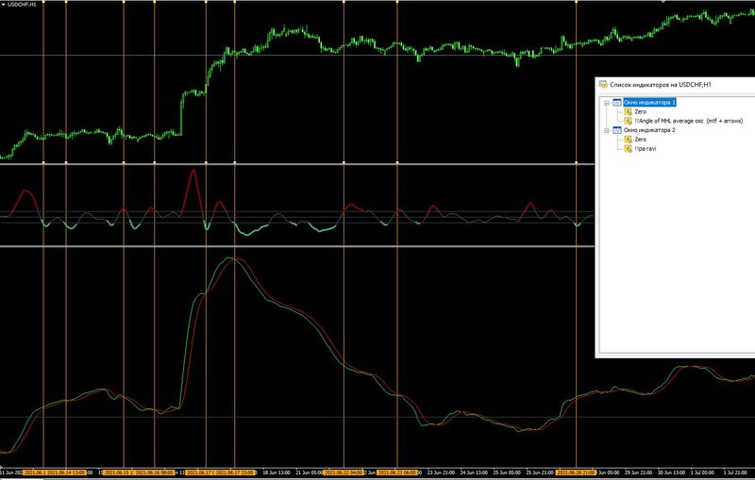Click time axis label 1 Jul 05:00
Viewport: 755px width, 480px height.
coord(703,472)
